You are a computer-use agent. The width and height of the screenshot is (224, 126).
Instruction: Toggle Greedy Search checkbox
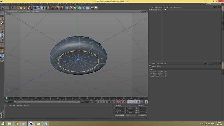pos(166,76)
